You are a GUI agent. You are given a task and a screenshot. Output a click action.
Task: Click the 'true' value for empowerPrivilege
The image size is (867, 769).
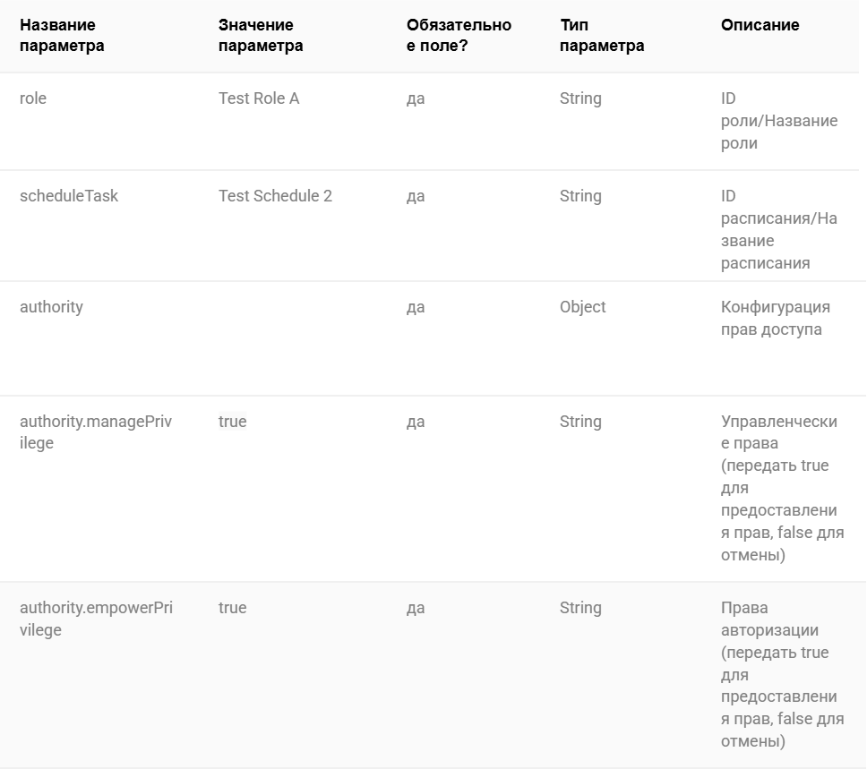[x=232, y=608]
